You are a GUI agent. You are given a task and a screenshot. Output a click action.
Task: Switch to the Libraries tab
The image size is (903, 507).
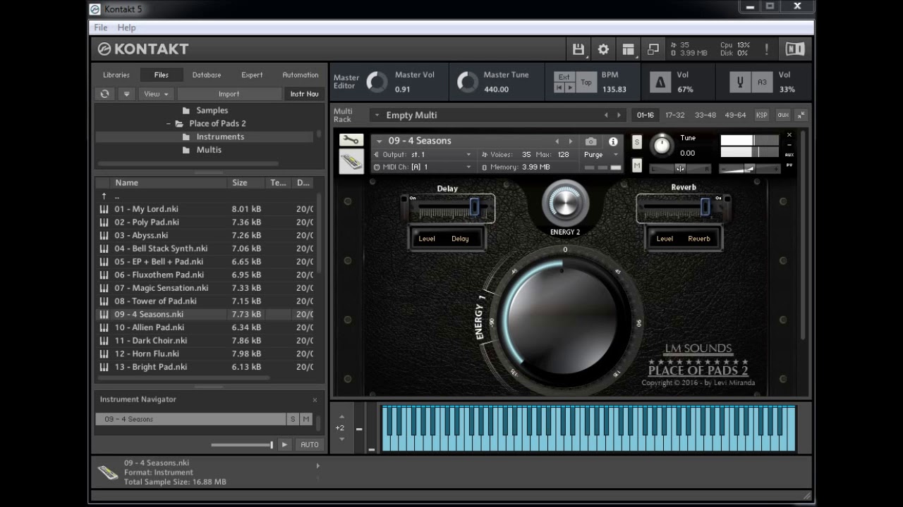(x=116, y=75)
